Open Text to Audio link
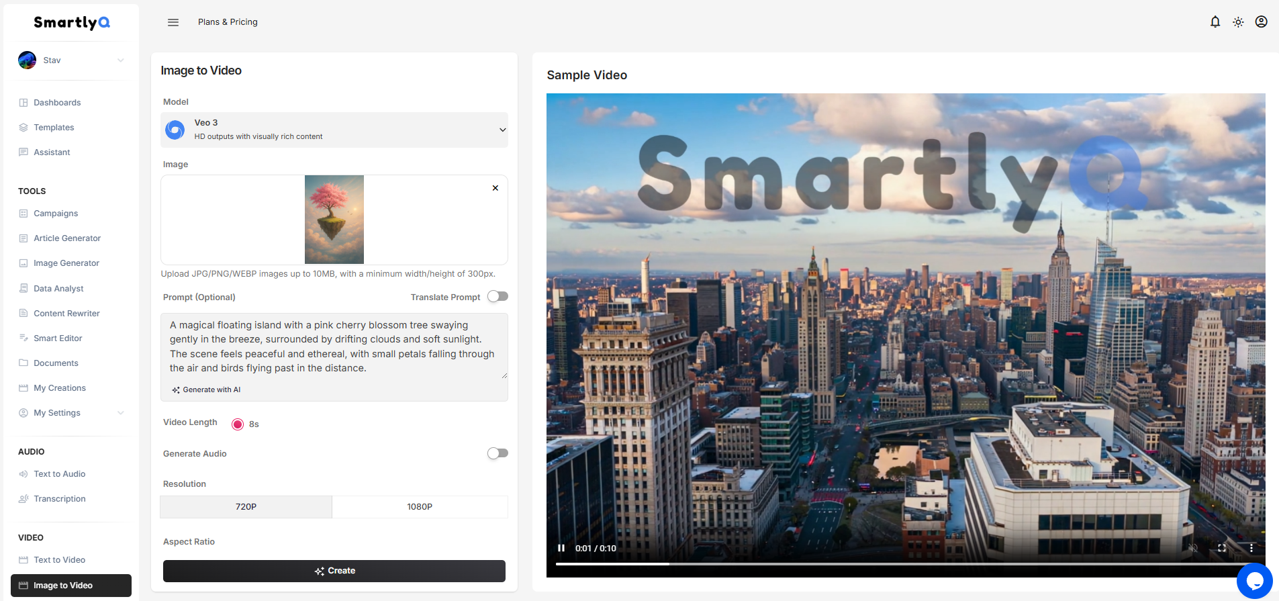This screenshot has width=1279, height=601. click(60, 474)
